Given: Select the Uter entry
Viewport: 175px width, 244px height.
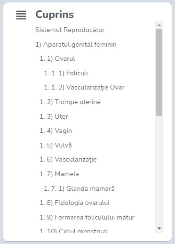Looking at the screenshot, I should pos(54,116).
